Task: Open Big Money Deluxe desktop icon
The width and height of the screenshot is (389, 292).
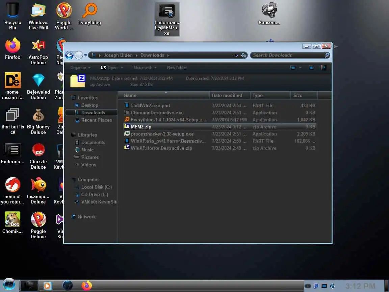Action: pyautogui.click(x=38, y=121)
